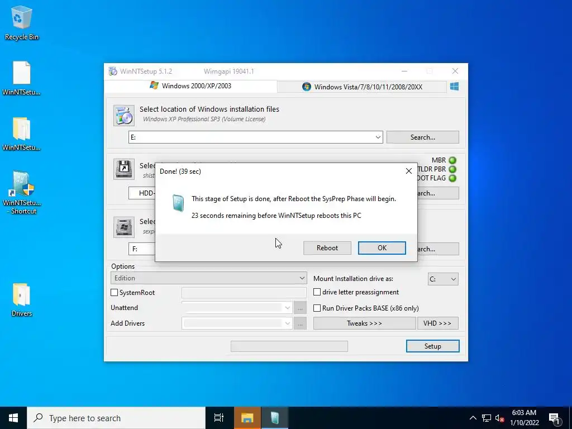This screenshot has height=429, width=572.
Task: Open Task View on the taskbar
Action: (219, 418)
